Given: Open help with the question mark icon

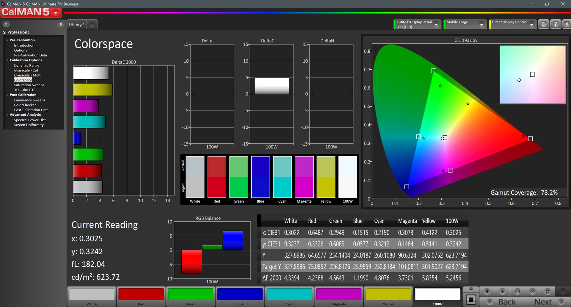Looking at the screenshot, I should click(555, 24).
